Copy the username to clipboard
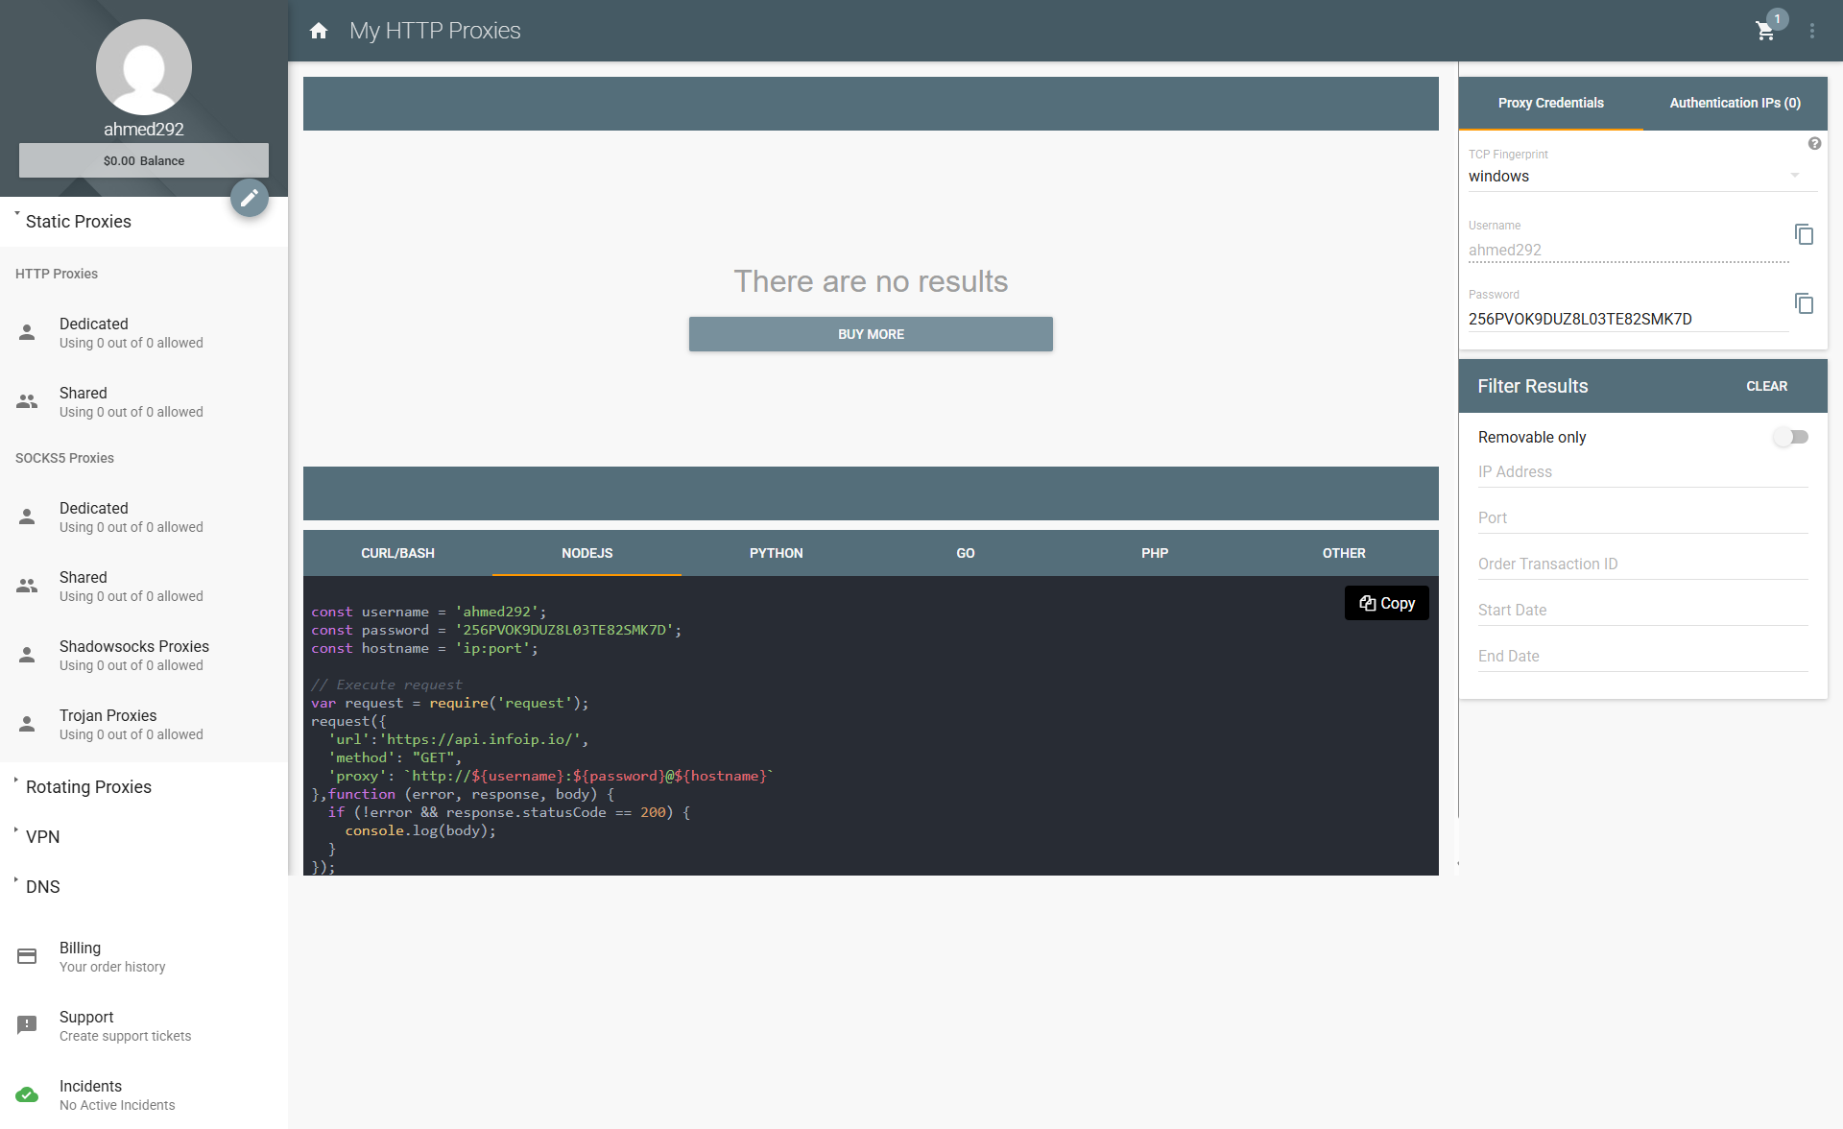Image resolution: width=1843 pixels, height=1129 pixels. [1804, 234]
